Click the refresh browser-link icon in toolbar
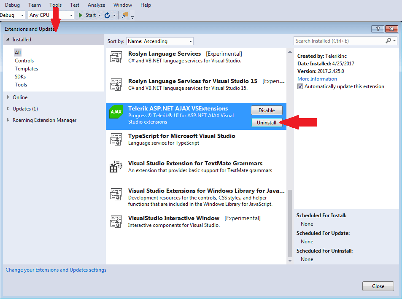The width and height of the screenshot is (402, 299). [107, 15]
